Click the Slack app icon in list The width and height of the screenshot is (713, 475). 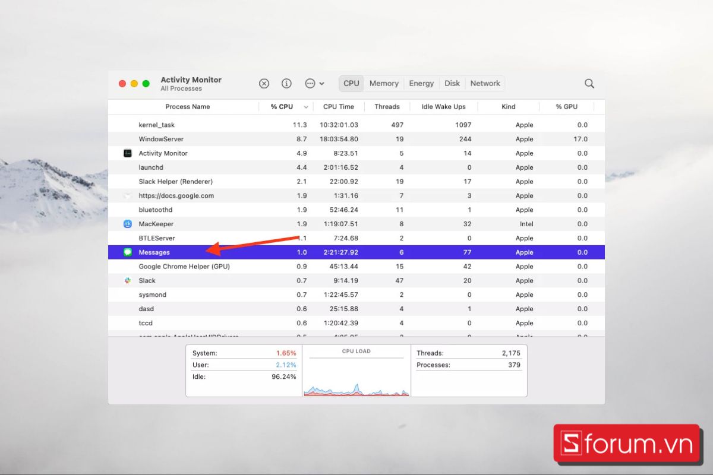pos(127,280)
